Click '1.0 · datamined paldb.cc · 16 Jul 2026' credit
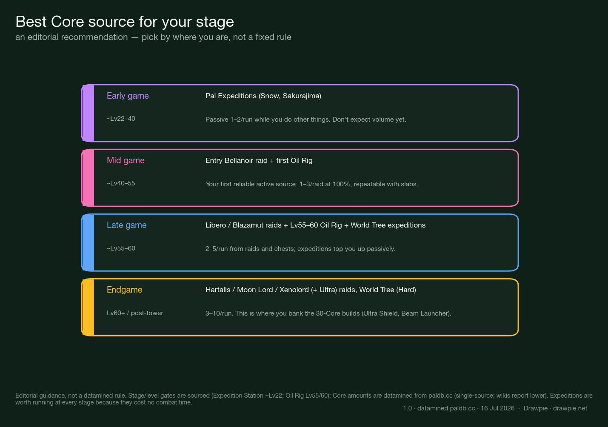 459,408
